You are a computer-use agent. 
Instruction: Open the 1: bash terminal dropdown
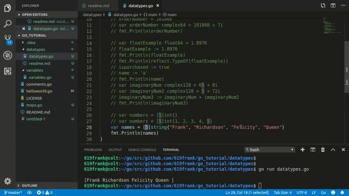pyautogui.click(x=269, y=150)
